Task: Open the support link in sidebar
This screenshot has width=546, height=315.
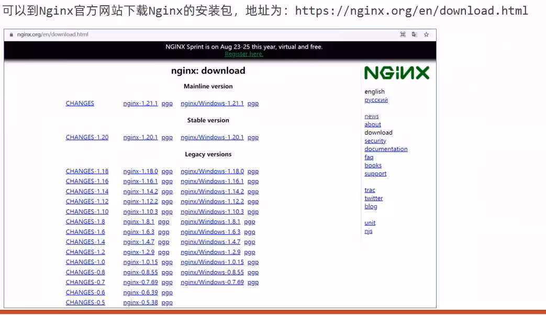Action: tap(375, 173)
